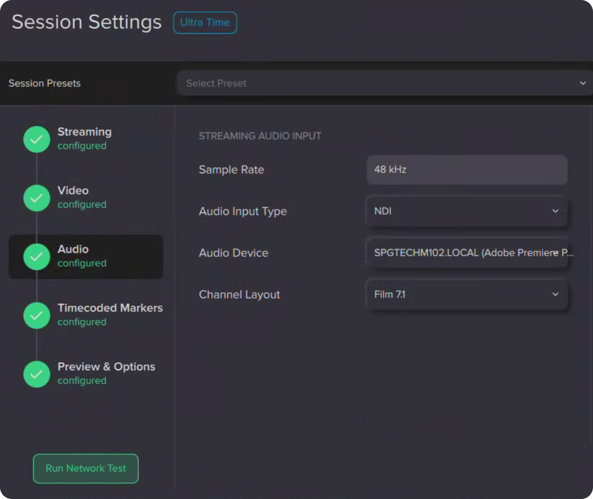Screen dimensions: 593x499
Task: Click the Video step green checkmark icon
Action: [x=37, y=198]
